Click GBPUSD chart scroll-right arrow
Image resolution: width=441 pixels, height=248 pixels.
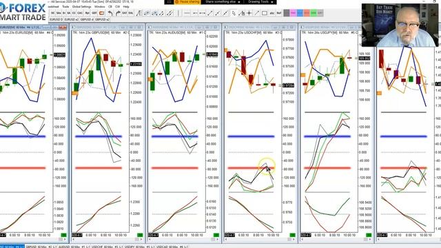point(141,239)
